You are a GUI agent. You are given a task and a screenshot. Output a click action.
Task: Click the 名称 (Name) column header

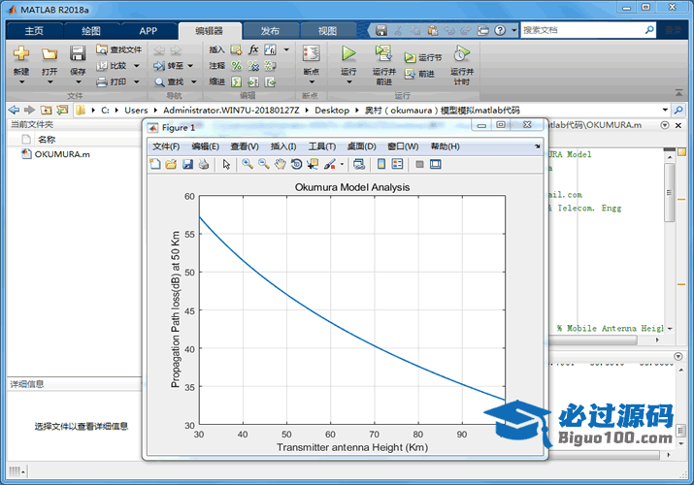tap(47, 140)
